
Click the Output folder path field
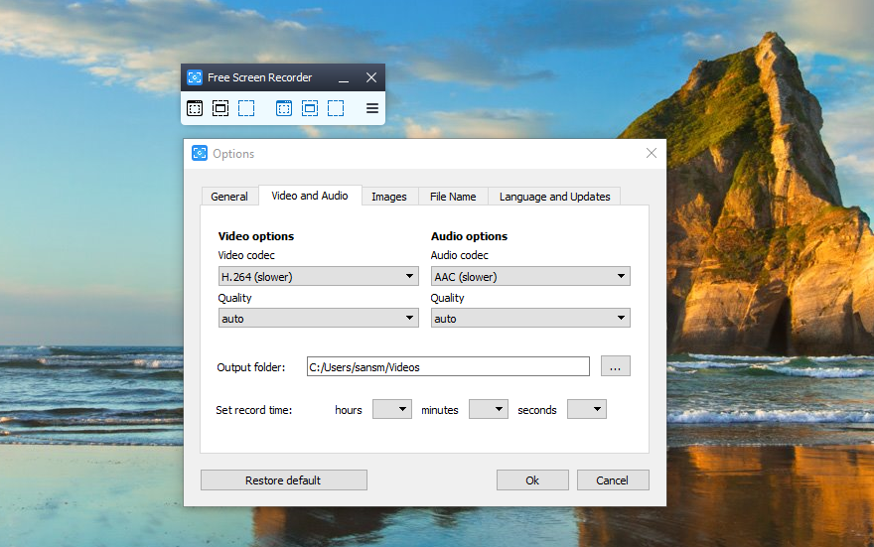click(448, 366)
